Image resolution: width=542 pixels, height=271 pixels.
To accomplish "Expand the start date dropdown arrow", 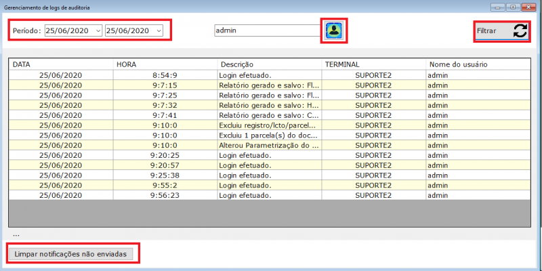I will point(98,30).
